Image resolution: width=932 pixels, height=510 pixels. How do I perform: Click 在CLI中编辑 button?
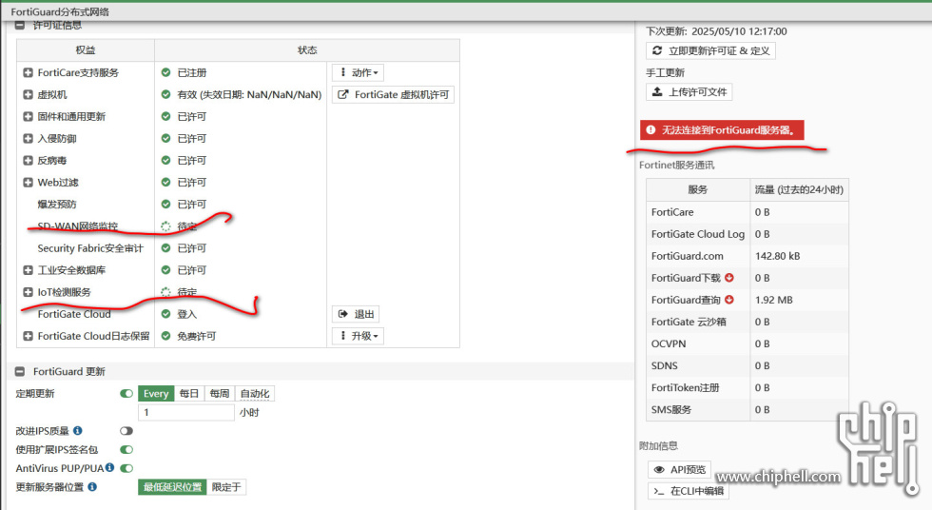[689, 491]
